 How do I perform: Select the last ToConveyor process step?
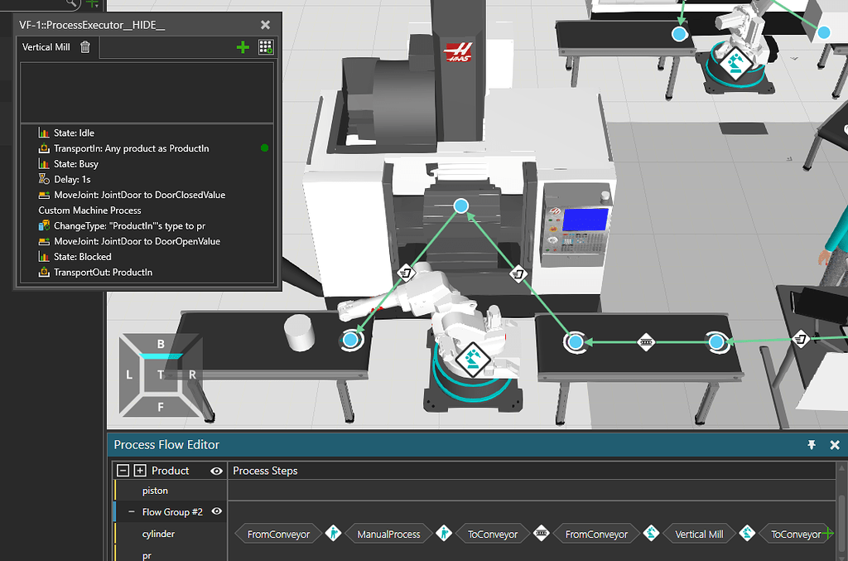796,534
